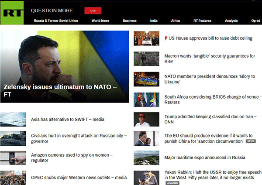
Task: Open Asia has alternative to SWIFT article
Action: tap(68, 120)
